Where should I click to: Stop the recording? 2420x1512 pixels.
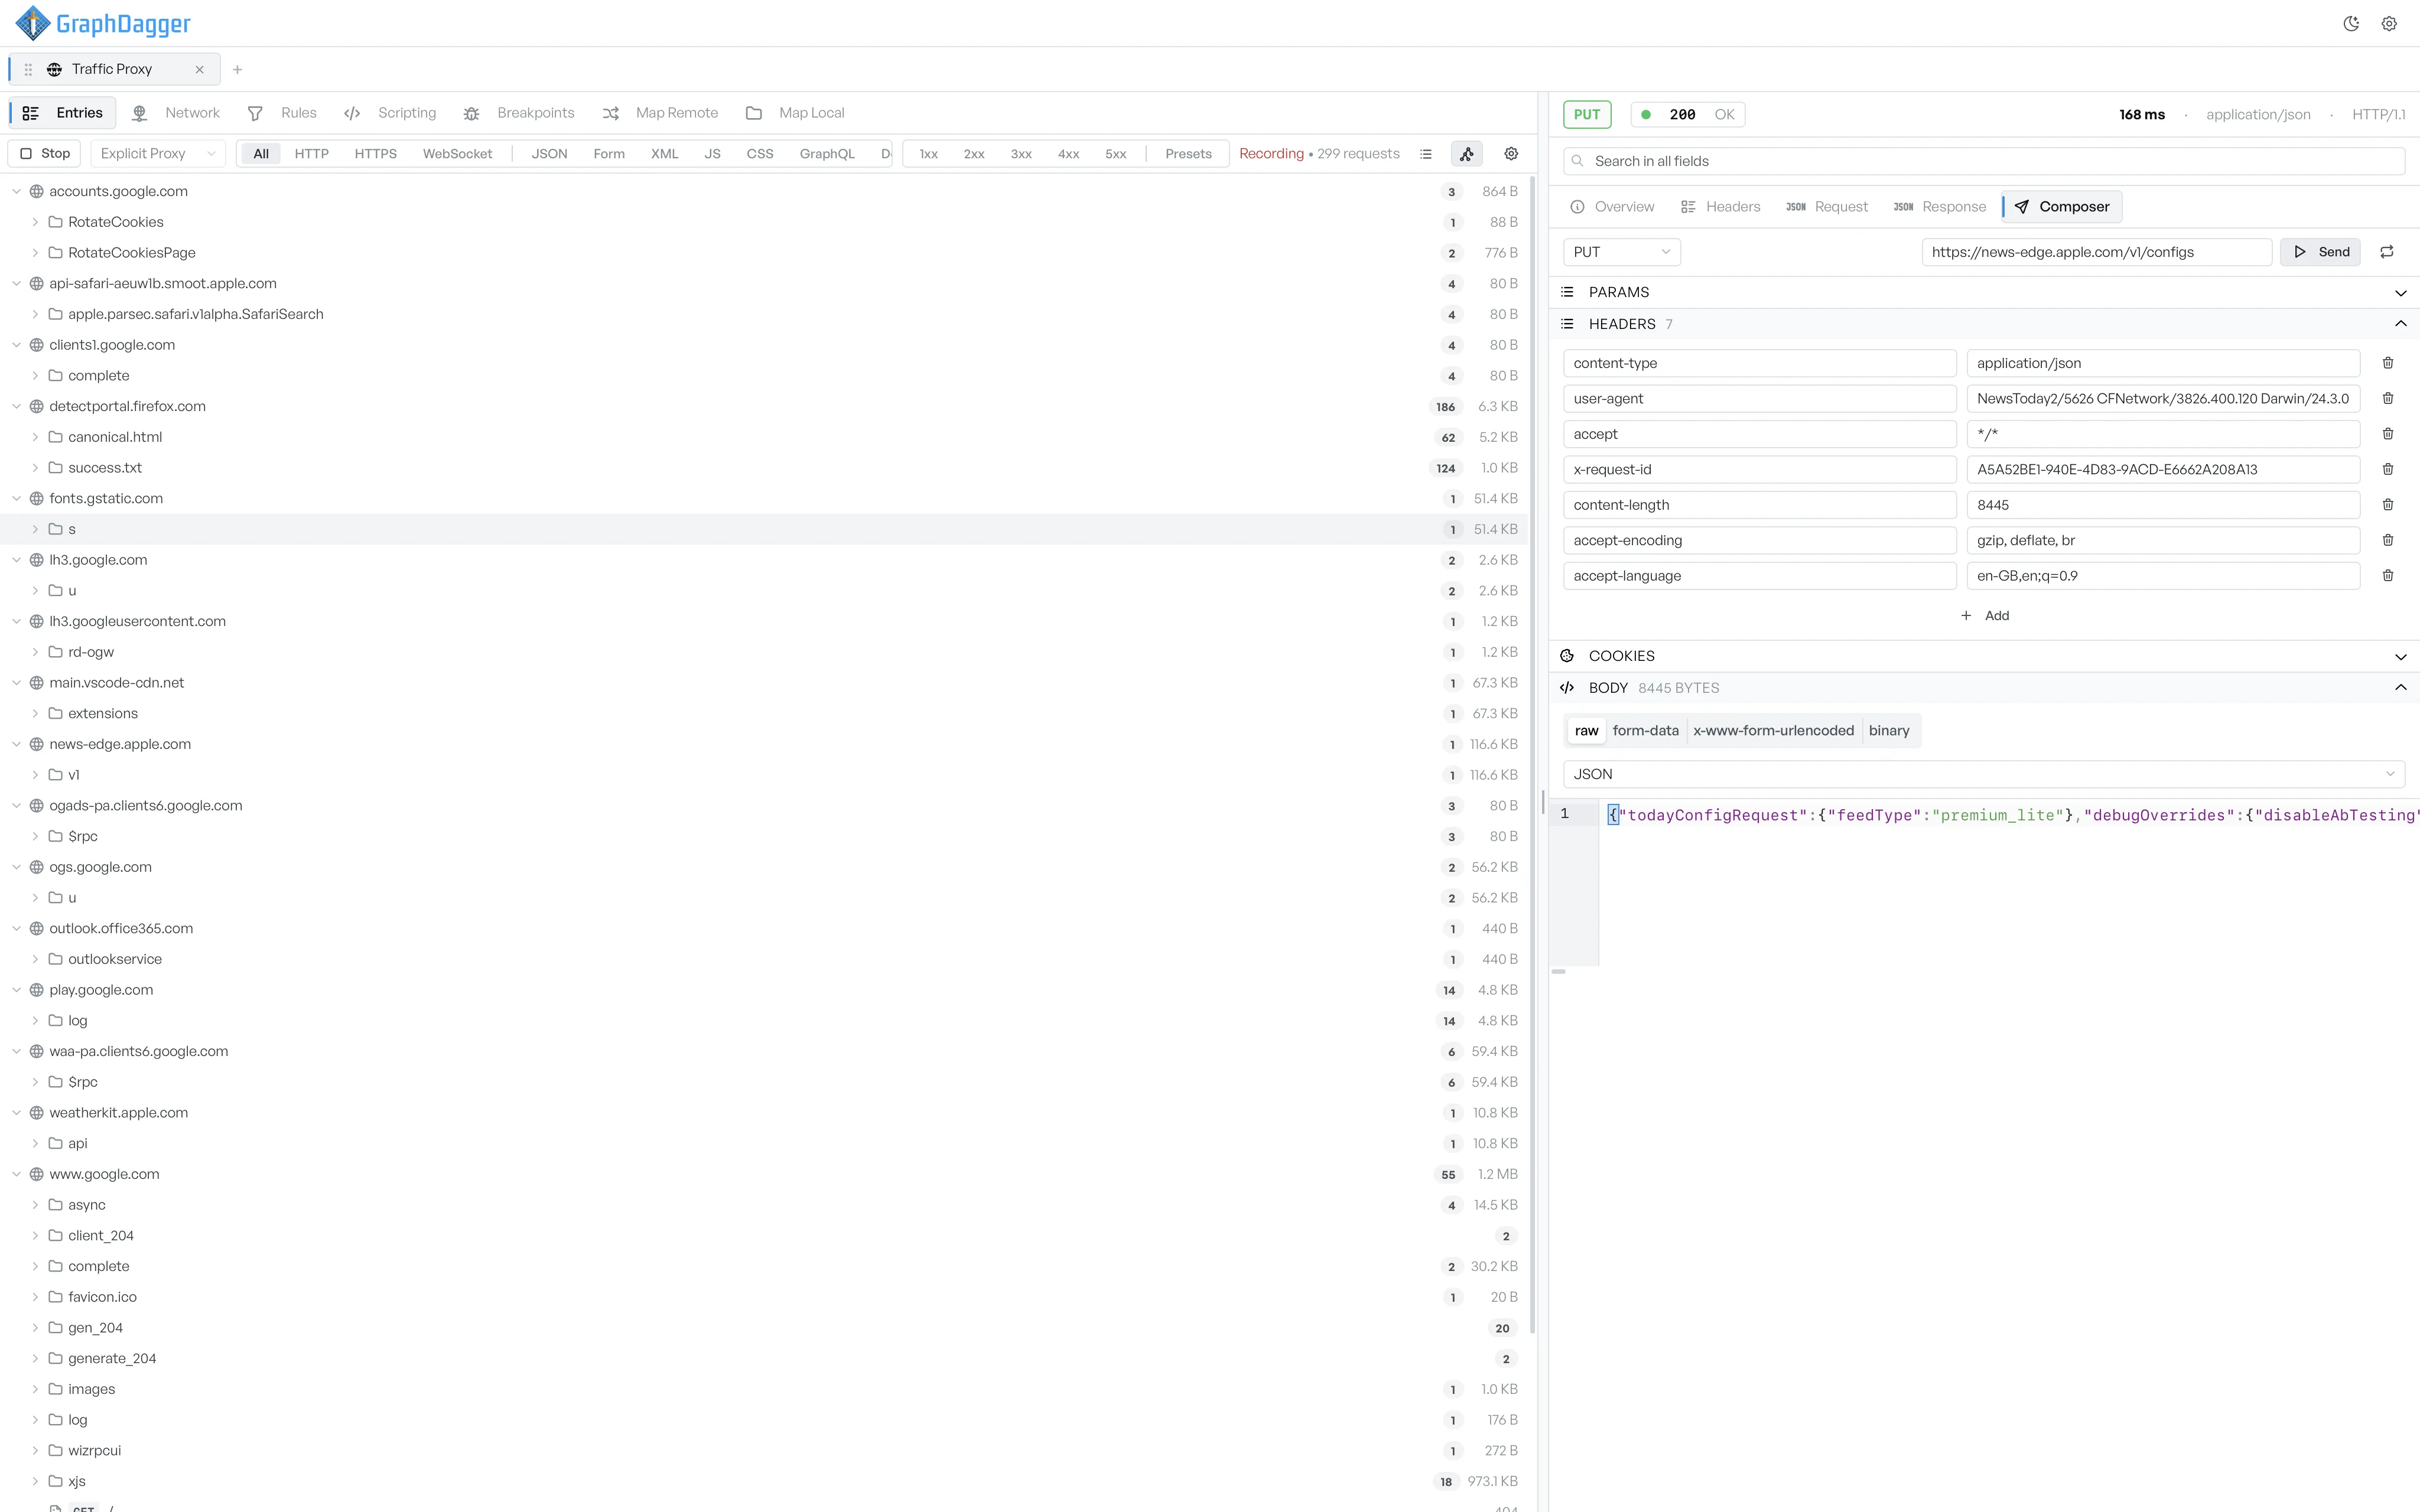(45, 154)
